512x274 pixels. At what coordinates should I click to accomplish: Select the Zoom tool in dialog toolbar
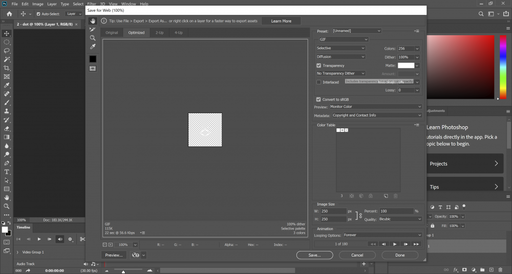[93, 38]
